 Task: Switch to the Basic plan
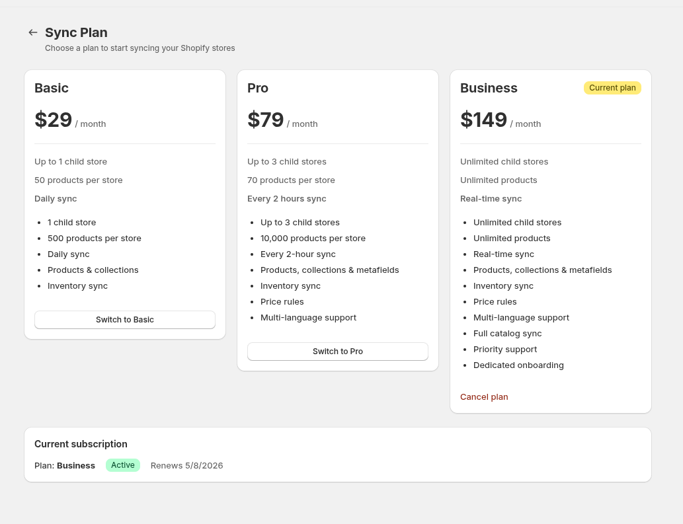[x=125, y=320]
